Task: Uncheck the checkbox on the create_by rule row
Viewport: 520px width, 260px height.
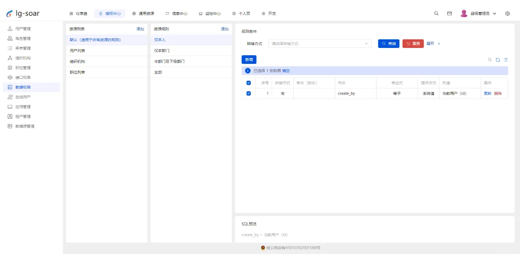Action: [x=249, y=93]
